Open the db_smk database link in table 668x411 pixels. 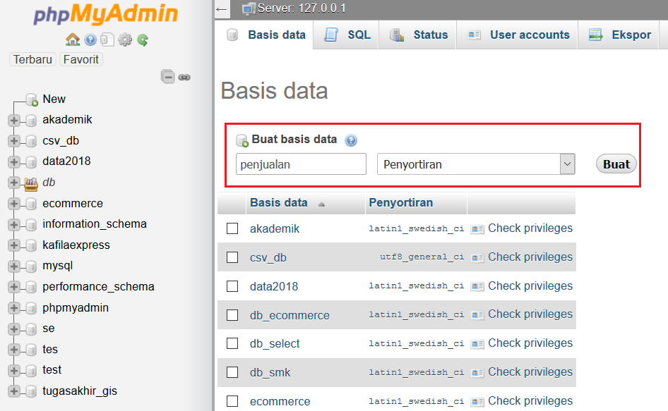tap(270, 373)
